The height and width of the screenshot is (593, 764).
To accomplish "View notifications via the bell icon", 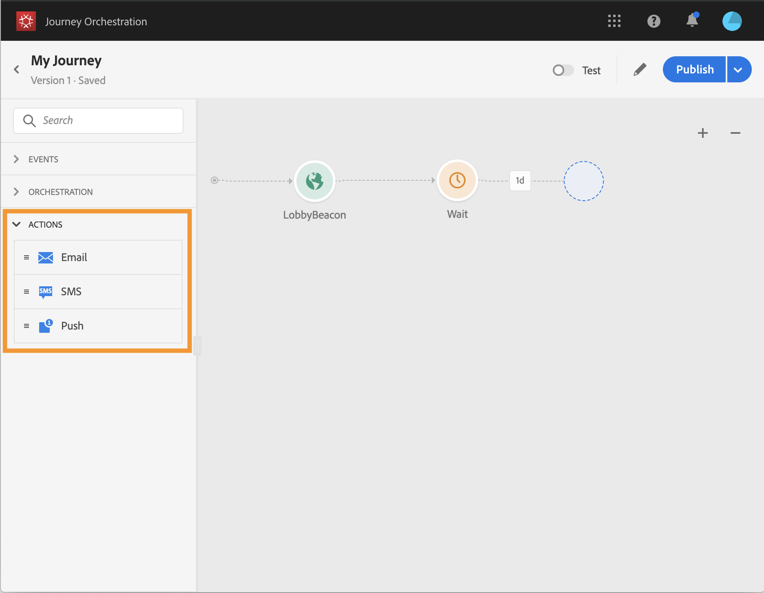I will [692, 20].
